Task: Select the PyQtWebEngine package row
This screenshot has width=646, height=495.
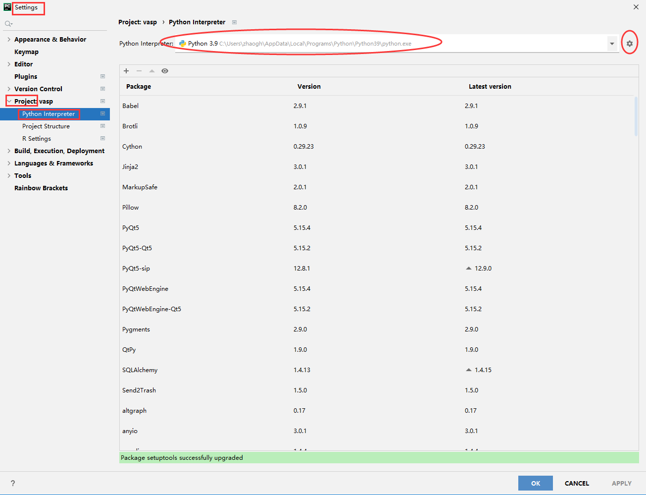Action: point(377,288)
